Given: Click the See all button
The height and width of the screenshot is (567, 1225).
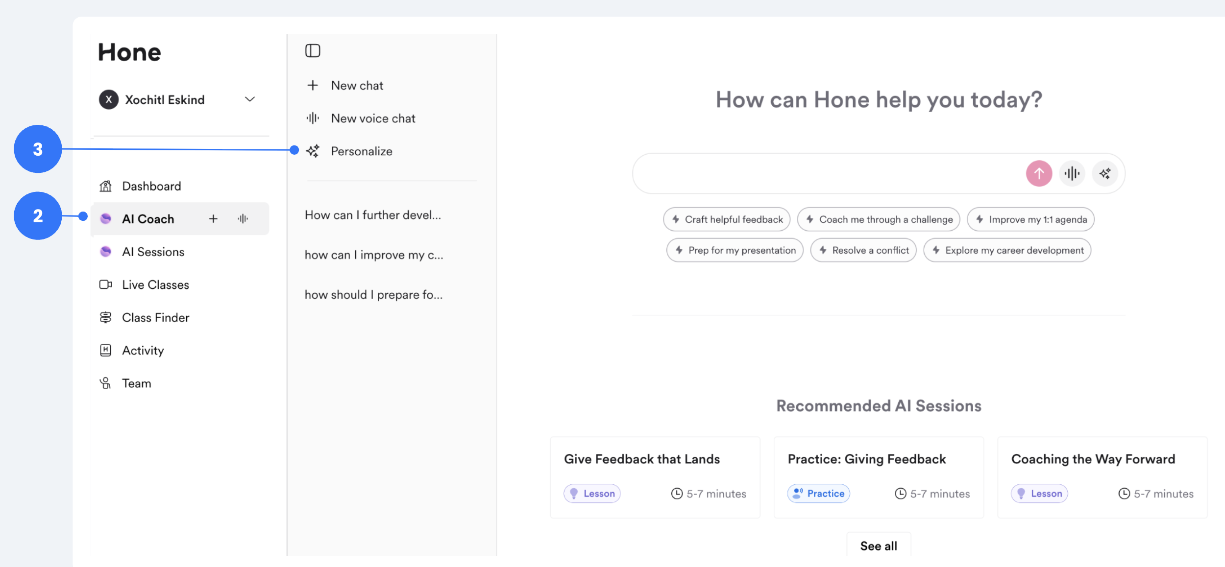Looking at the screenshot, I should point(878,545).
